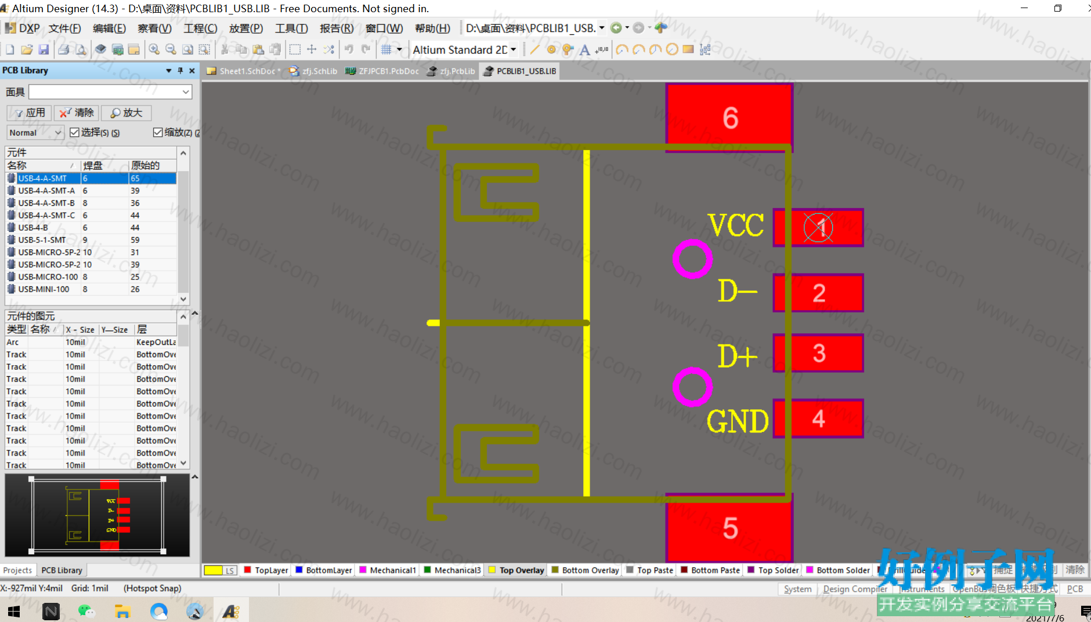Toggle the 缩放(Z) checkbox
The image size is (1091, 622).
click(x=158, y=133)
